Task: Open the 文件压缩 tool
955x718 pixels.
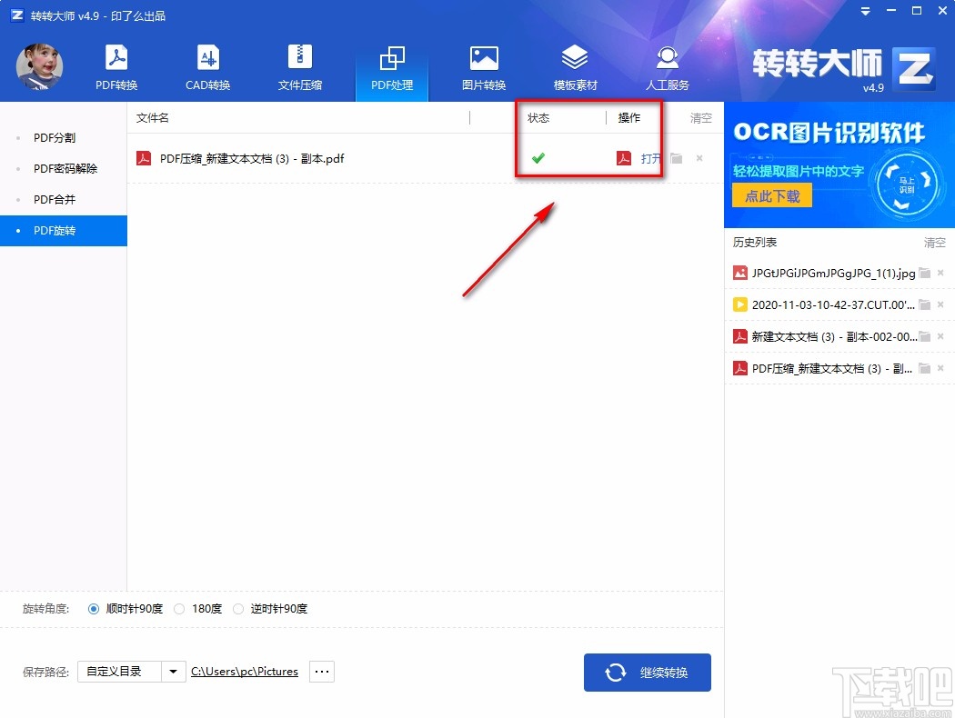Action: [299, 64]
